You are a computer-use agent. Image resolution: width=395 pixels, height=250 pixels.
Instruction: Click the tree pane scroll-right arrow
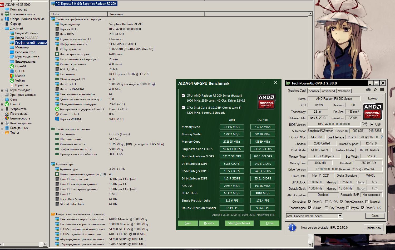coord(45,244)
